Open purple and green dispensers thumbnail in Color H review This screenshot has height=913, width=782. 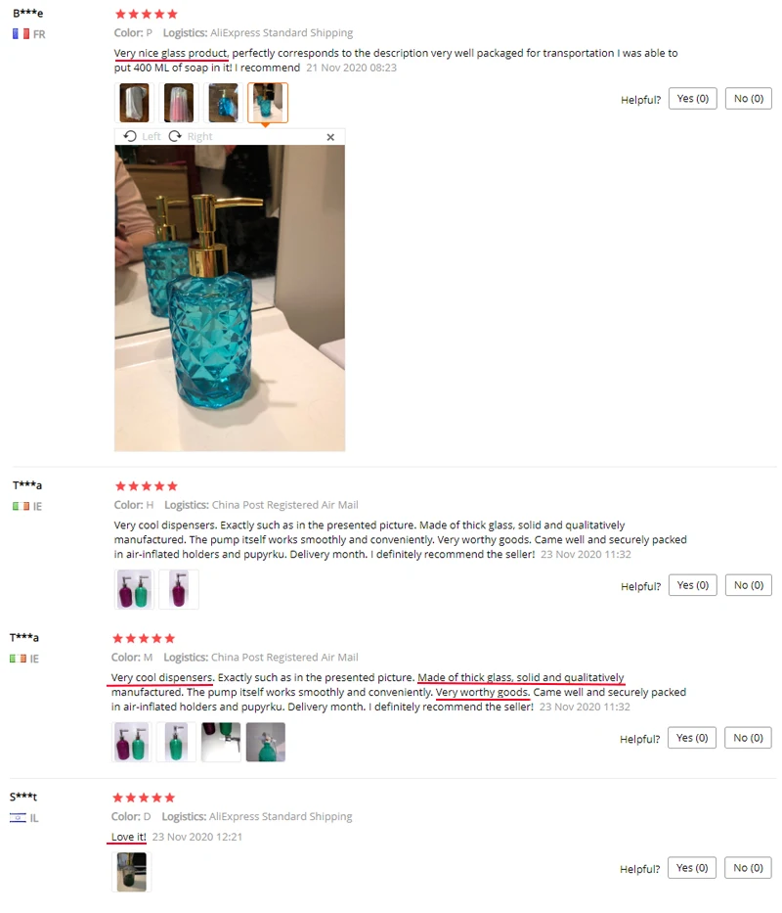pos(135,589)
